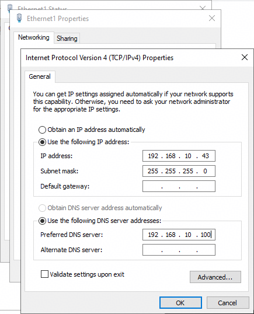254x314 pixels.
Task: Select Use the following IP address option
Action: point(42,142)
